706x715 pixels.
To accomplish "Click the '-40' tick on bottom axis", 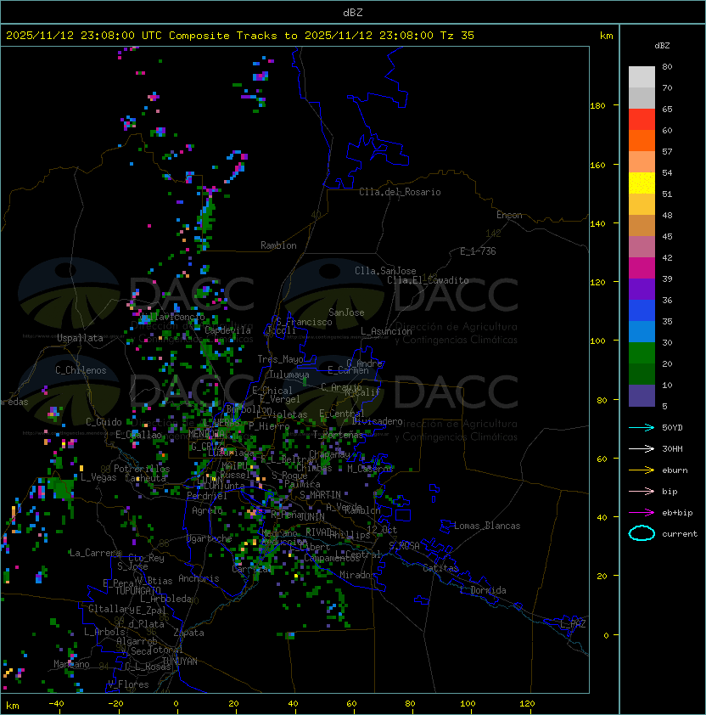I will 56,704.
